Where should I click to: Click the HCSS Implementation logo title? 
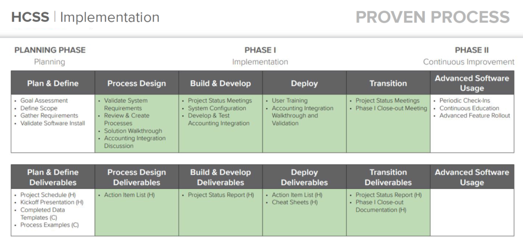(85, 17)
